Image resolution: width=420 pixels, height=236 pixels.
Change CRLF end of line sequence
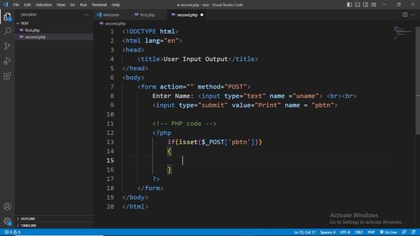(x=359, y=232)
